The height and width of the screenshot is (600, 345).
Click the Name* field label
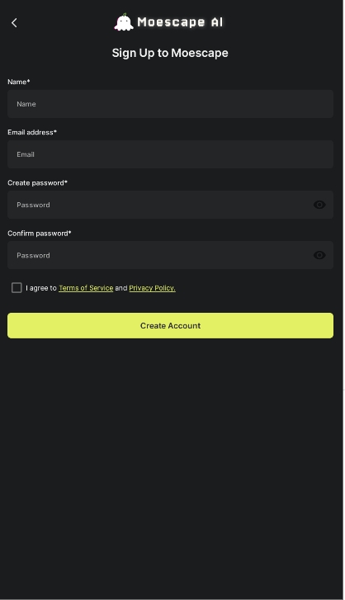click(19, 82)
